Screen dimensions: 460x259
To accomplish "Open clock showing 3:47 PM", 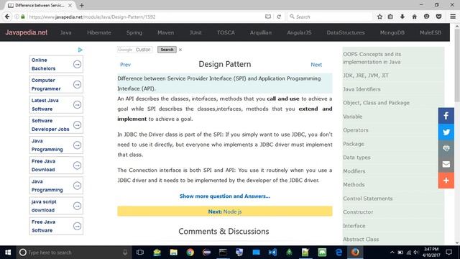I will coord(431,253).
